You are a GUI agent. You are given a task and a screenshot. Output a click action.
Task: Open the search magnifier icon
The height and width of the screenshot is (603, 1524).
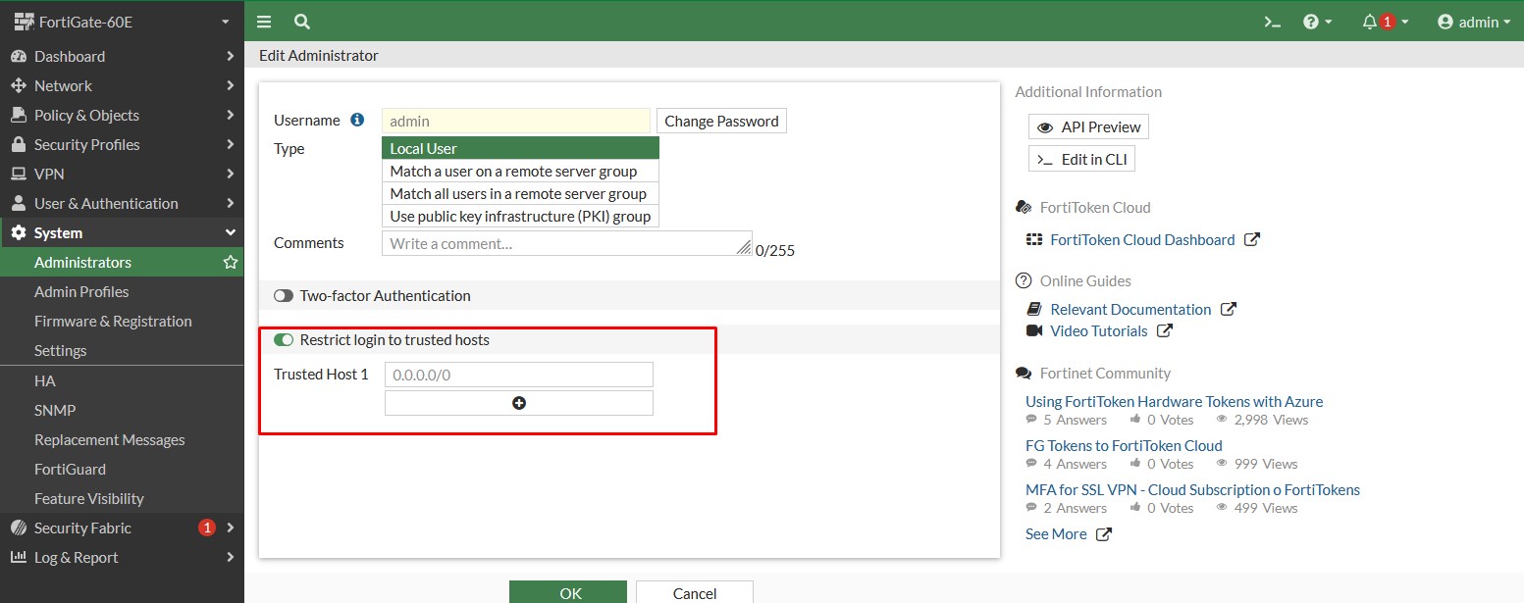[302, 22]
